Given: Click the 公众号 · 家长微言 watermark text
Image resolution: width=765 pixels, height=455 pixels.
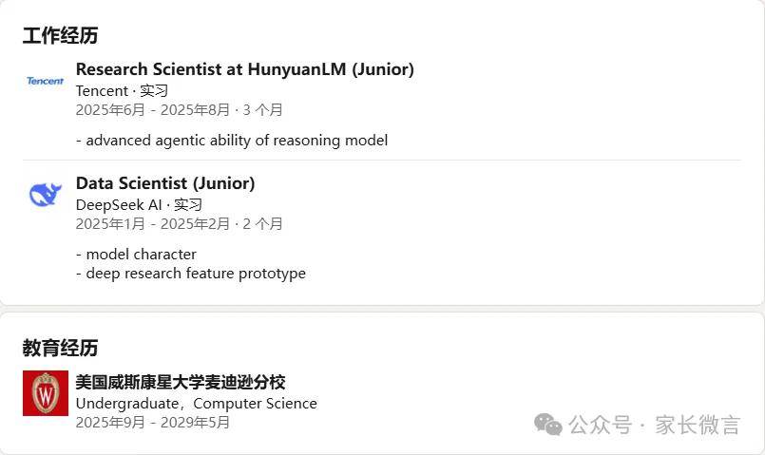Looking at the screenshot, I should click(x=654, y=426).
